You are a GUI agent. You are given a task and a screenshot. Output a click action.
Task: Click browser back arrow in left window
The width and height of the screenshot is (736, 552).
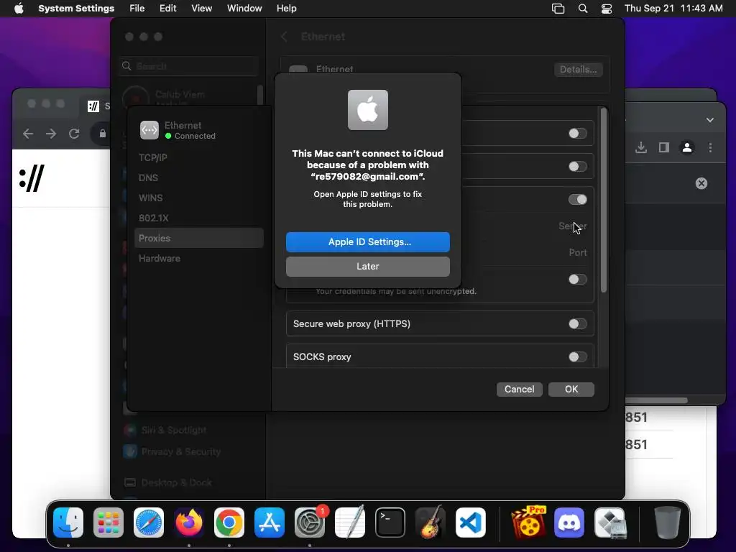(x=28, y=134)
